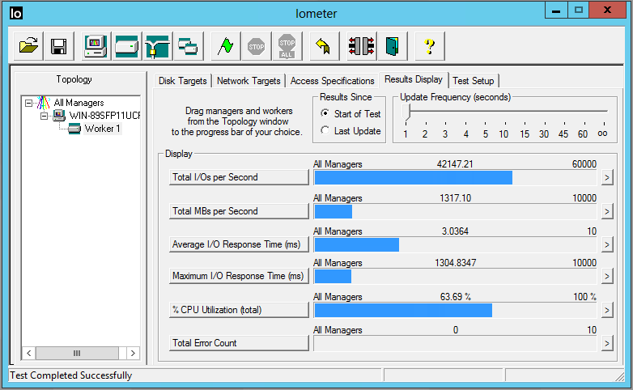Viewport: 633px width, 390px height.
Task: Maximize the Iometer window
Action: pos(579,11)
